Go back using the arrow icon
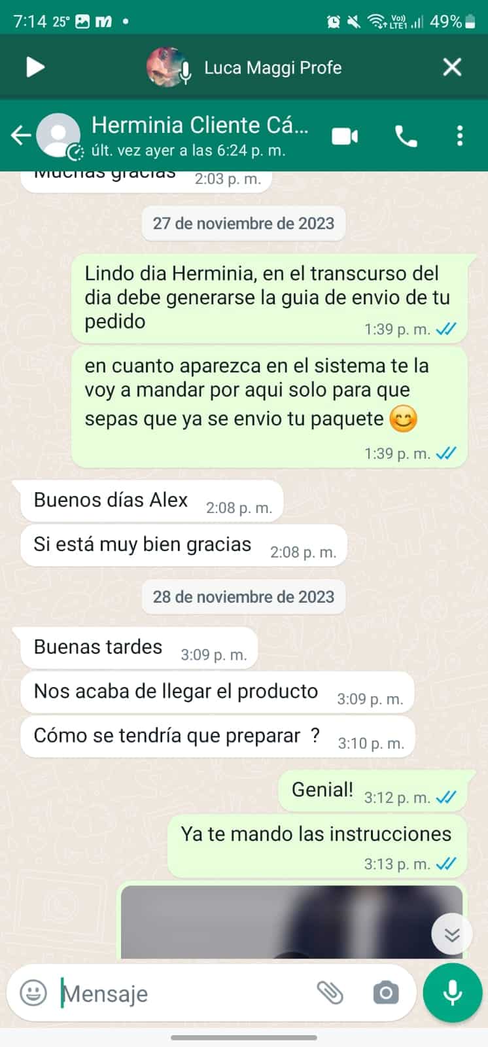The image size is (488, 1047). click(21, 135)
